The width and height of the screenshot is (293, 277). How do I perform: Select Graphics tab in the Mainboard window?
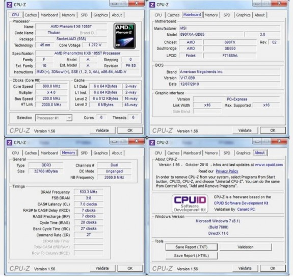[243, 15]
